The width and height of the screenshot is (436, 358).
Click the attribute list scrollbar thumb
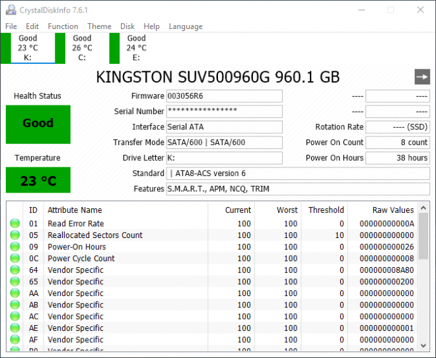pyautogui.click(x=423, y=236)
